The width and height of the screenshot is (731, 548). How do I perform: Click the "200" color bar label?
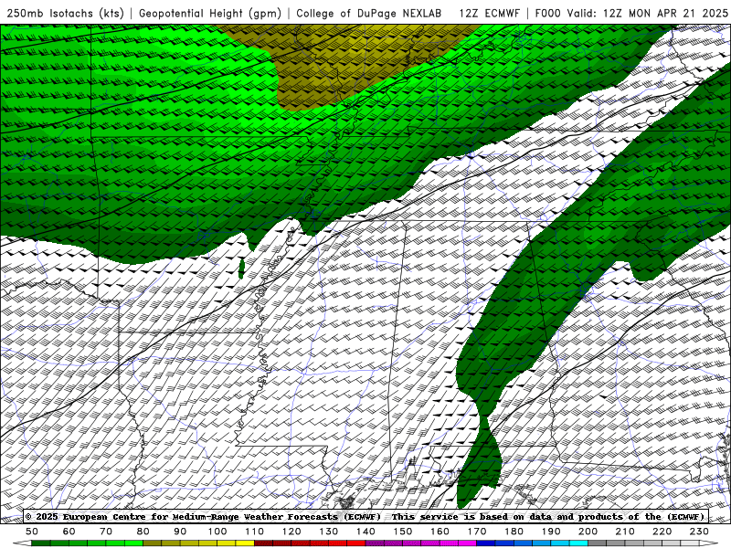coord(588,532)
